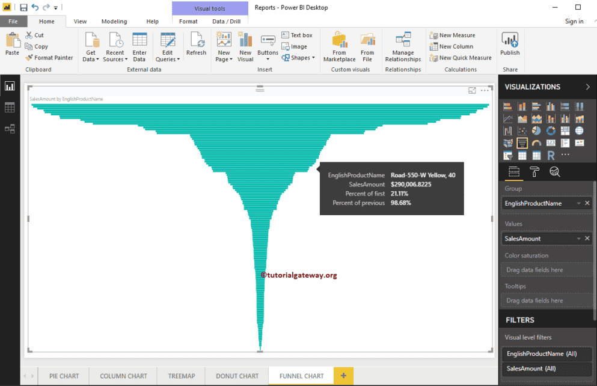The height and width of the screenshot is (386, 597).
Task: Switch to Data view in left sidebar
Action: (10, 108)
